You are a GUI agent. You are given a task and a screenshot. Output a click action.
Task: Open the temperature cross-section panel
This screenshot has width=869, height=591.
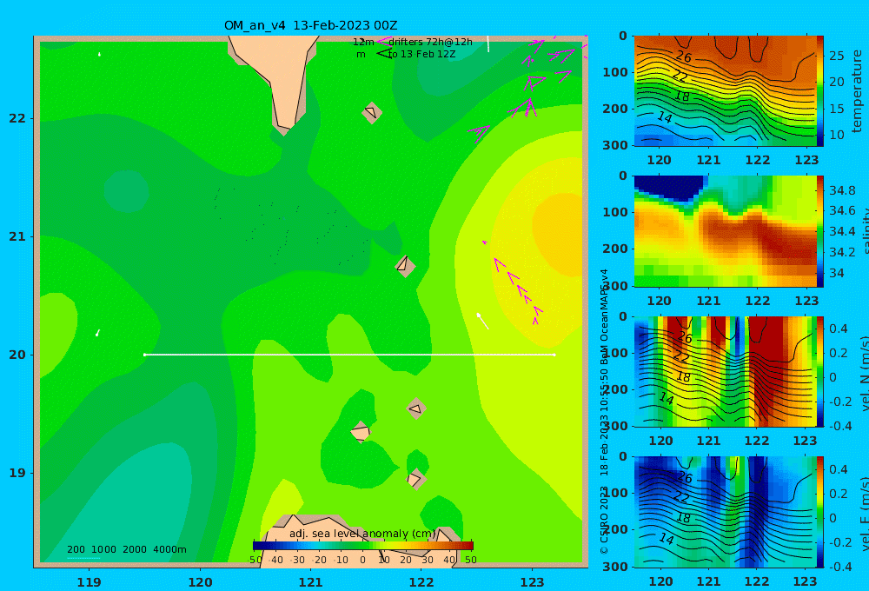click(725, 91)
